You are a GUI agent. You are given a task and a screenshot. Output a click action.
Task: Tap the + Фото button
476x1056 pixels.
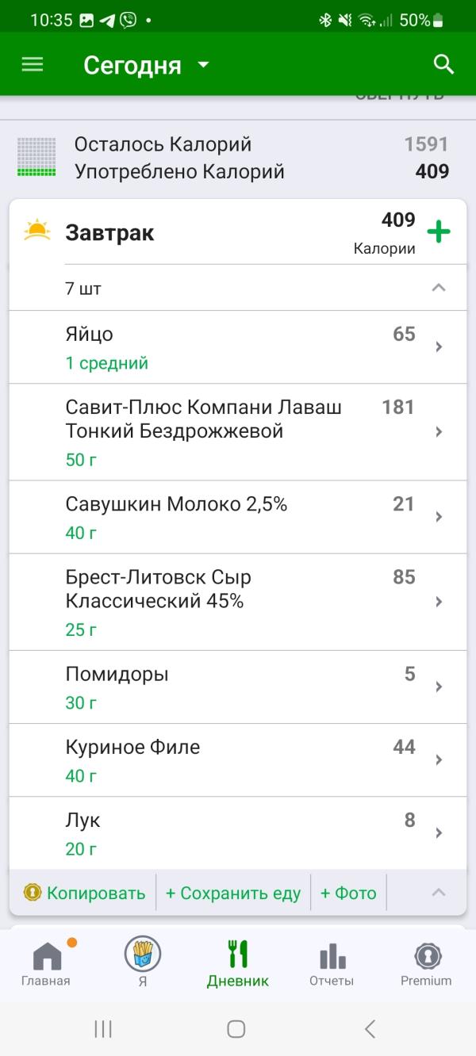tap(348, 893)
